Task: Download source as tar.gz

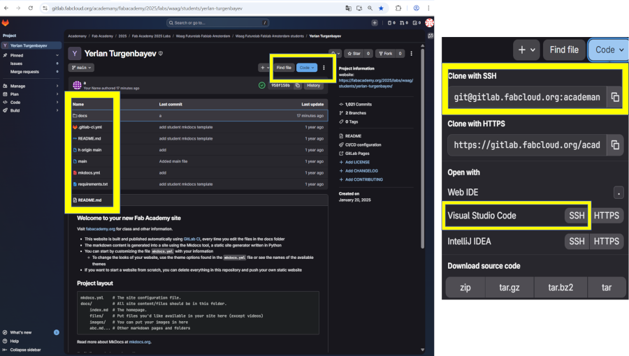Action: (x=509, y=288)
